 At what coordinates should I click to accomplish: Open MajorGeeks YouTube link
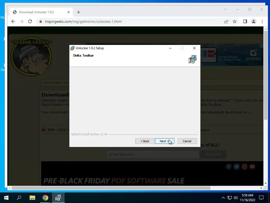coord(252,167)
